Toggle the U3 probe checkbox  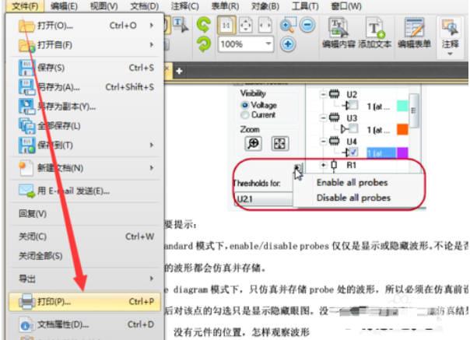[x=353, y=129]
